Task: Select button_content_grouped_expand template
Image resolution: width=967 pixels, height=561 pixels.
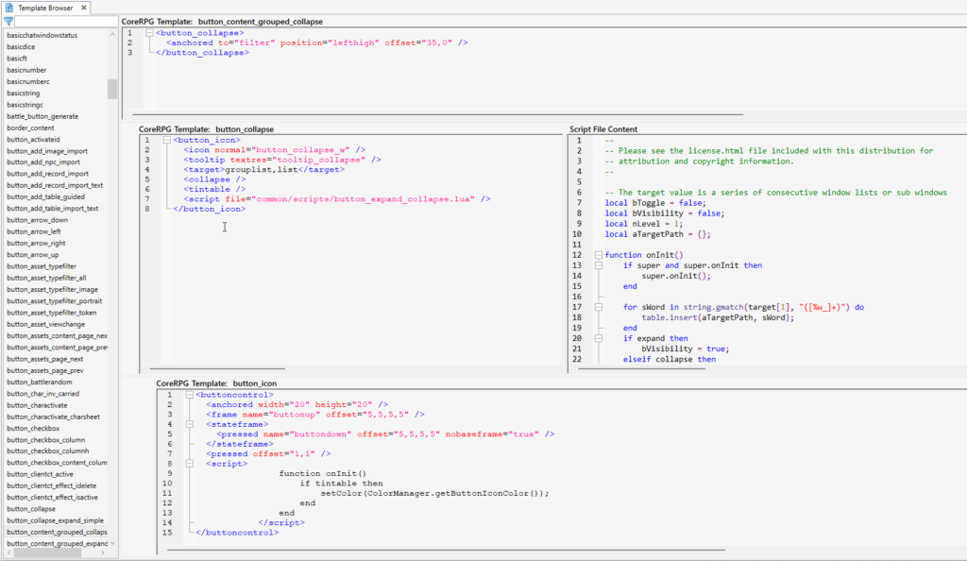Action: (57, 544)
